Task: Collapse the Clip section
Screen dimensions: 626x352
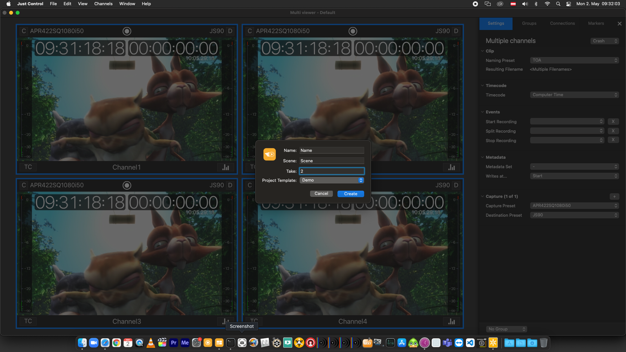Action: pyautogui.click(x=483, y=51)
